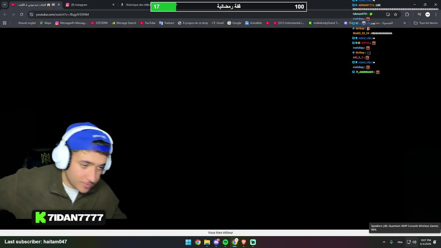
Task: View site information icon in address bar
Action: click(x=31, y=14)
